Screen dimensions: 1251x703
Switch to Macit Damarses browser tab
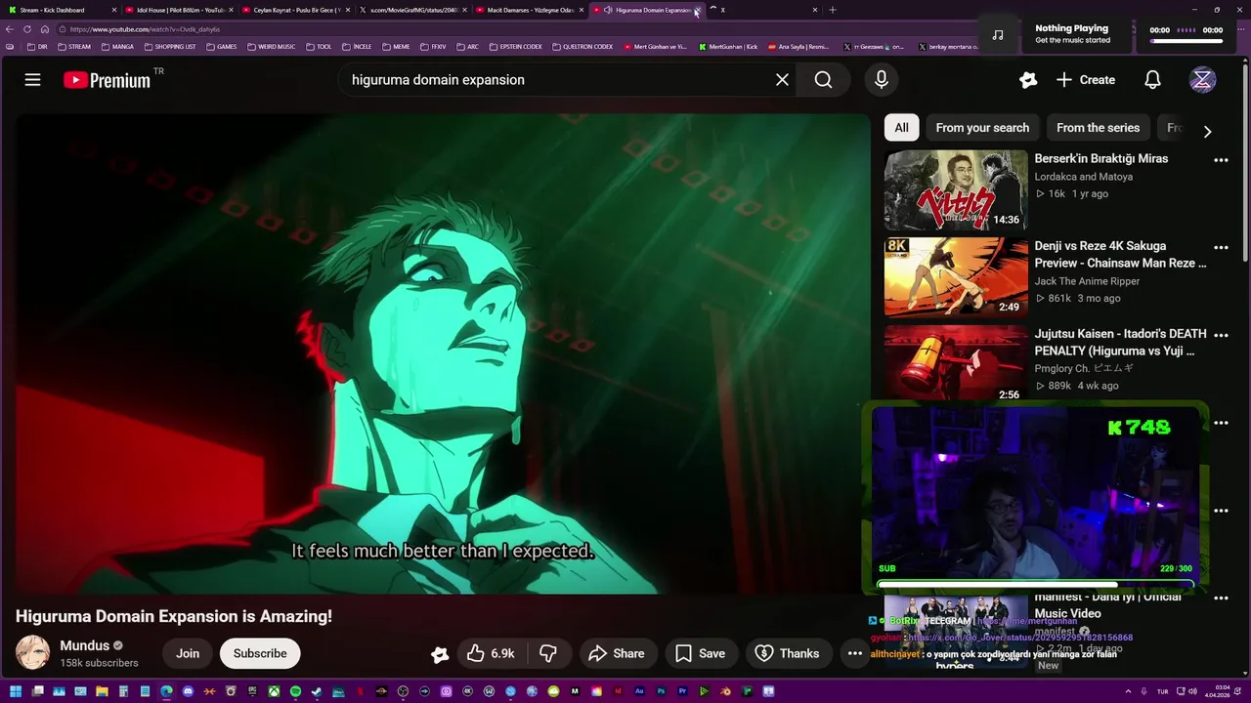tap(529, 10)
